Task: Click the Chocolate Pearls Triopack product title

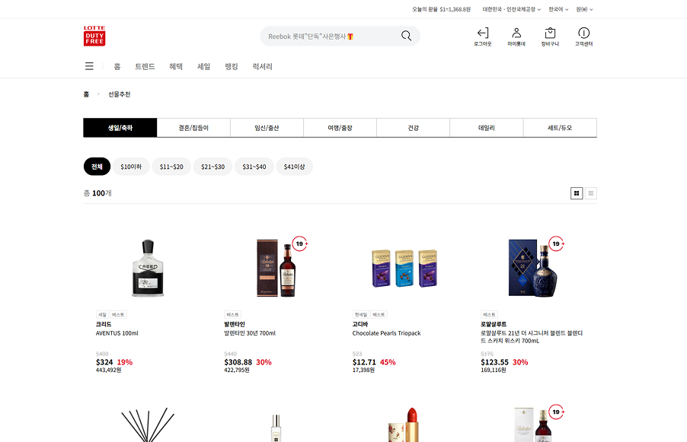Action: pyautogui.click(x=386, y=333)
